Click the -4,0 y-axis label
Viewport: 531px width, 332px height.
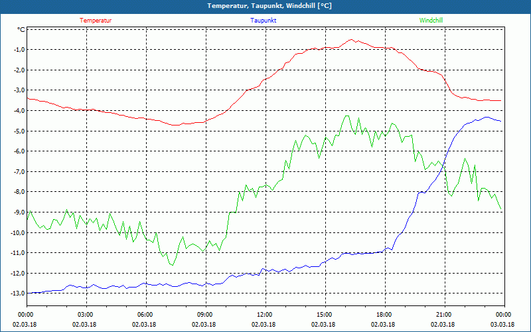tap(19, 111)
